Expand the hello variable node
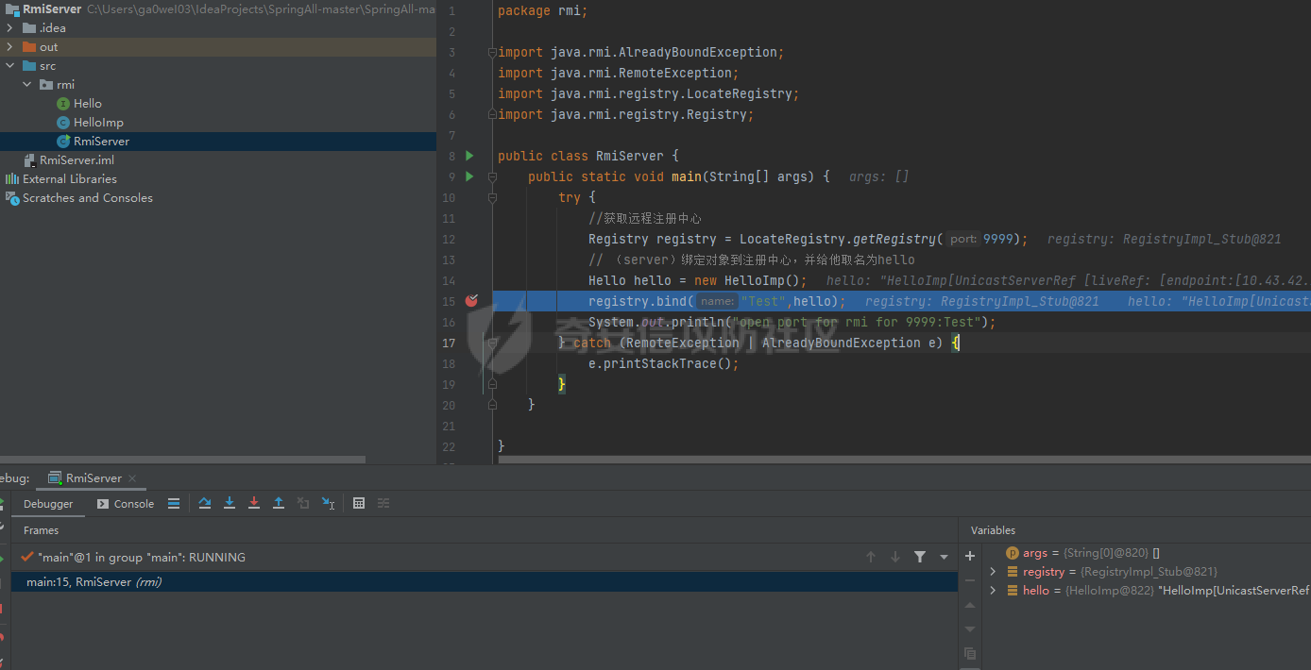The image size is (1311, 670). (x=993, y=591)
